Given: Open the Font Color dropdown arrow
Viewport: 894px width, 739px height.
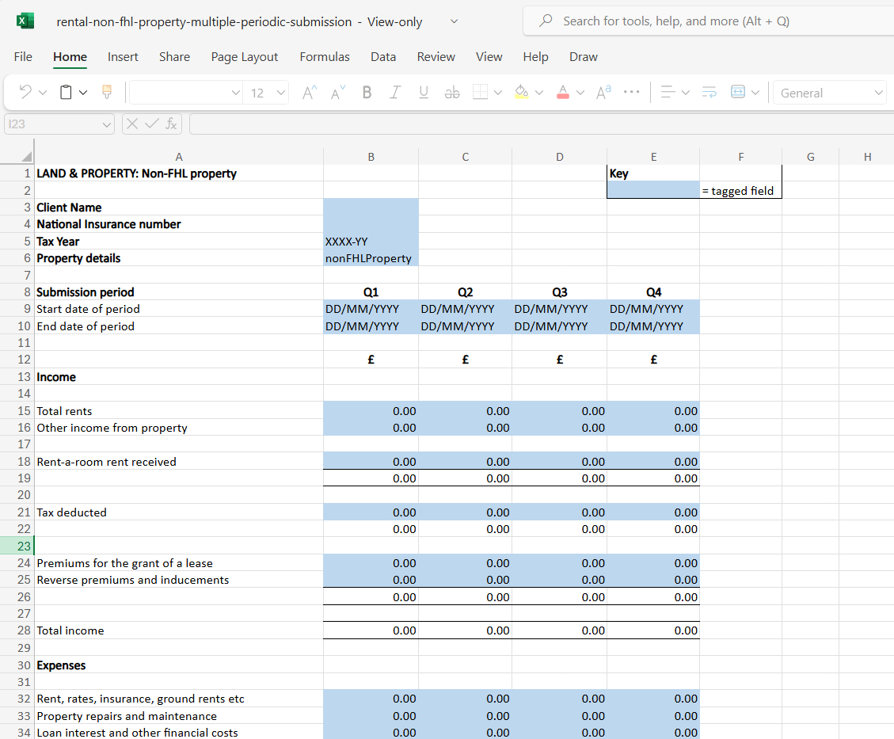Looking at the screenshot, I should 580,93.
